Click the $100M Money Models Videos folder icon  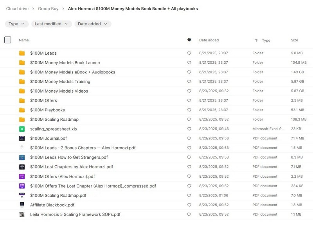click(x=22, y=91)
